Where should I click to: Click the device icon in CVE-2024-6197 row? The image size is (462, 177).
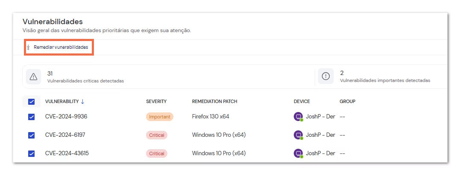pos(298,135)
